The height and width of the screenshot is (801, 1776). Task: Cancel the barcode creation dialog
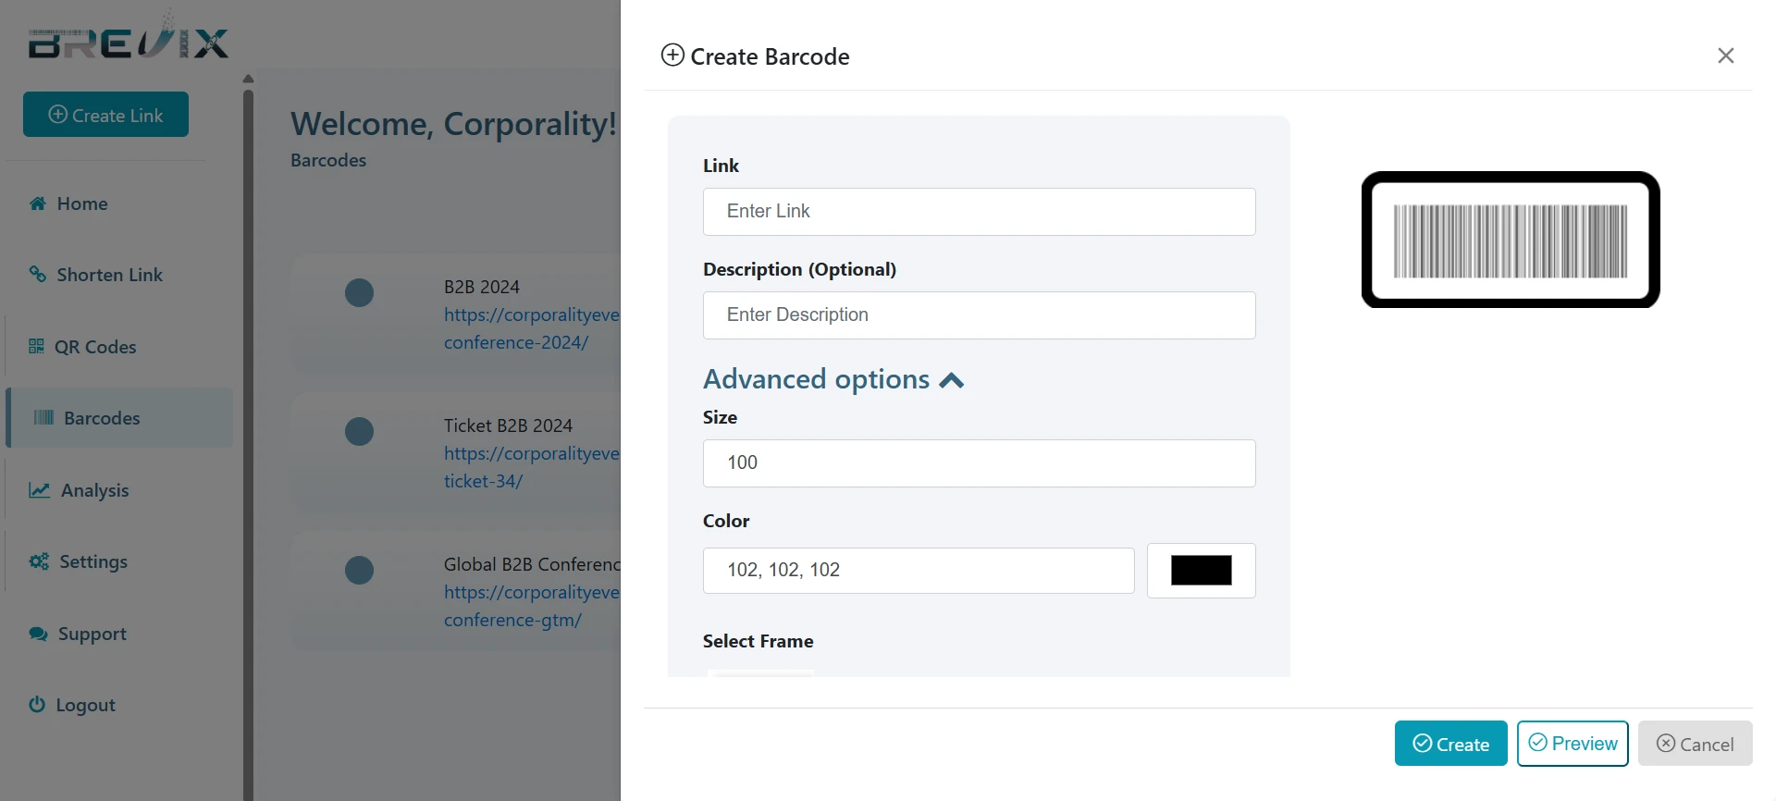tap(1695, 744)
